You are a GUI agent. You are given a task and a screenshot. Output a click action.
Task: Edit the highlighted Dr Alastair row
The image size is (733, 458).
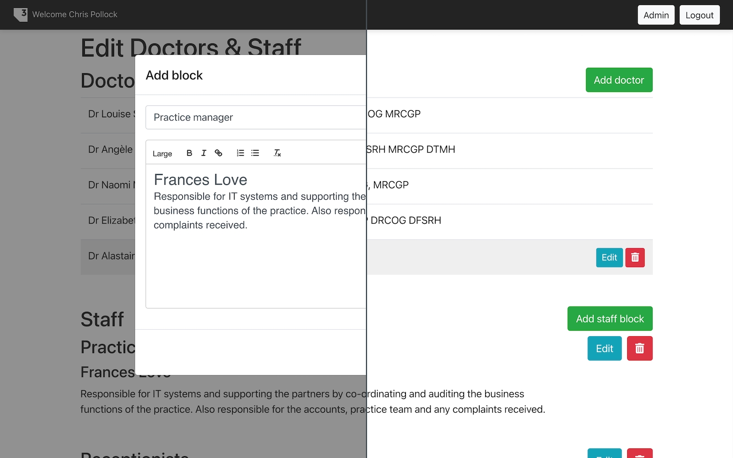pos(609,257)
